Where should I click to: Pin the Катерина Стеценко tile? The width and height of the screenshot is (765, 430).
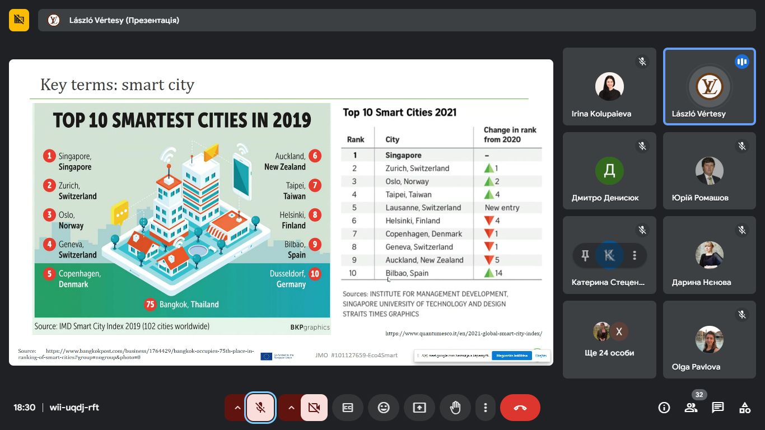(x=585, y=256)
